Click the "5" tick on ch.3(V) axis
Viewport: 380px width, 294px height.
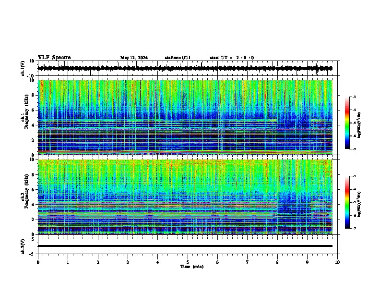[x=33, y=239]
